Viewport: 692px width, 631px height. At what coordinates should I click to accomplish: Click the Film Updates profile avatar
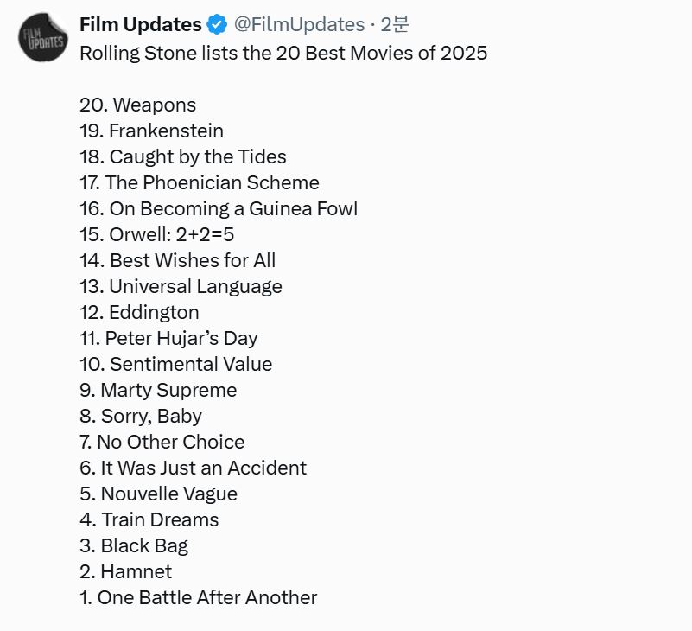click(43, 36)
